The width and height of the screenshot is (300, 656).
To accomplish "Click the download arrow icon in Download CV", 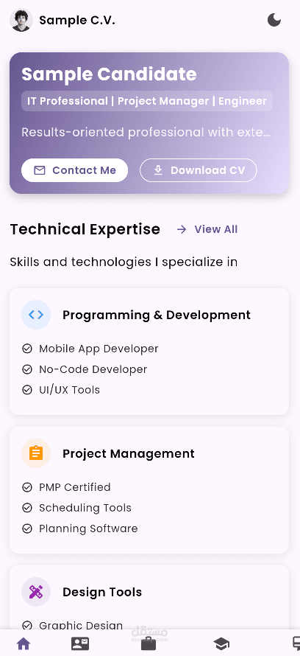I will [158, 170].
